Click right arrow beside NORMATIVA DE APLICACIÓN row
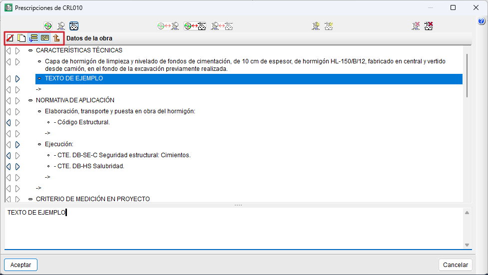The height and width of the screenshot is (275, 488). pyautogui.click(x=17, y=101)
